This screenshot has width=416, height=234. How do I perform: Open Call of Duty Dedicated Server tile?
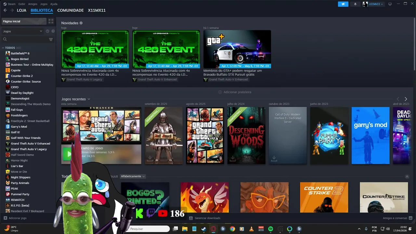(288, 136)
